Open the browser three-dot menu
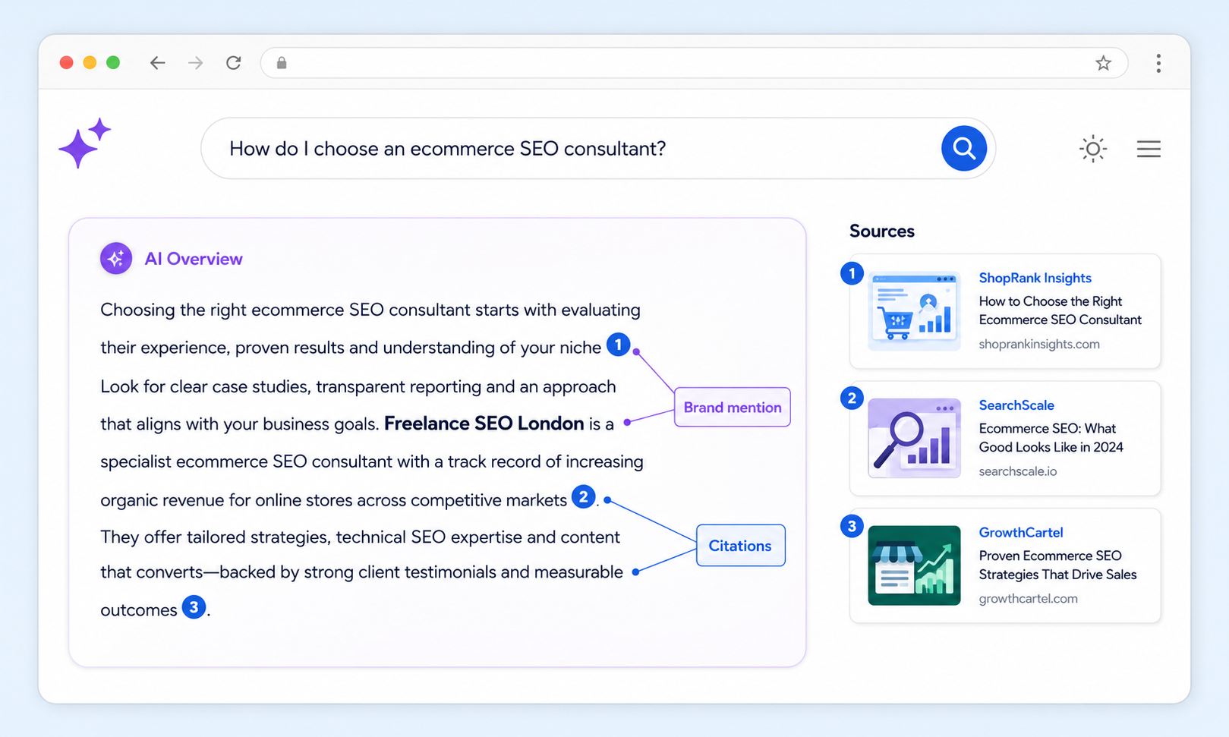1229x737 pixels. [x=1158, y=63]
